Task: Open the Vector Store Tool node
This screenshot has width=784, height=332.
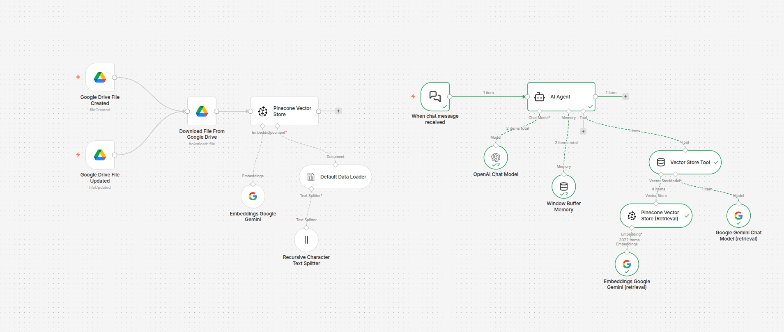Action: coord(685,163)
